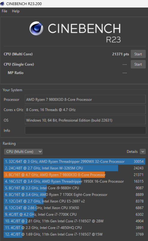Select the Cores x GHz field
This screenshot has width=148, height=241.
85,110
